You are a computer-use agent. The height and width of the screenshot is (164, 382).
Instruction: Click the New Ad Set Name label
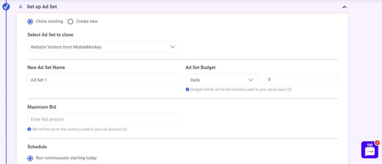coord(46,67)
